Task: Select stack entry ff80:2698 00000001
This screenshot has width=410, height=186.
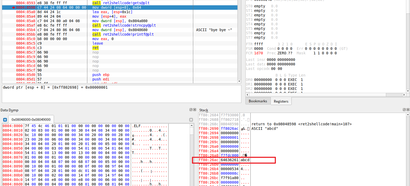Action: pyautogui.click(x=302, y=137)
